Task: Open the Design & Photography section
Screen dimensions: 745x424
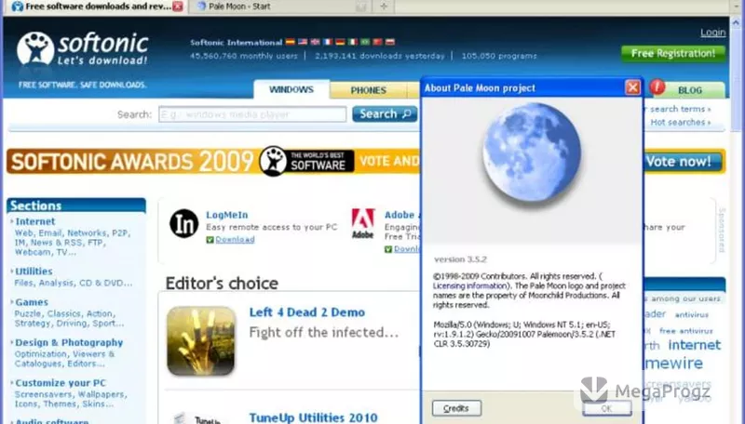Action: click(x=69, y=342)
